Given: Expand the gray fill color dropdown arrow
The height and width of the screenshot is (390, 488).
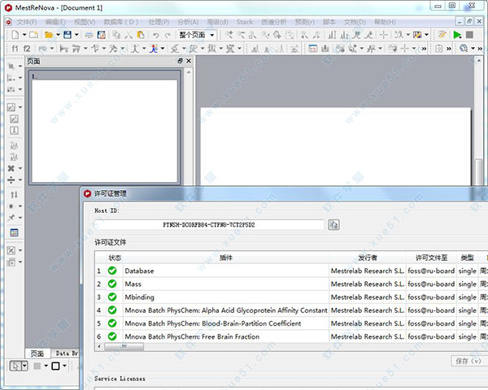Looking at the screenshot, I should (x=46, y=366).
